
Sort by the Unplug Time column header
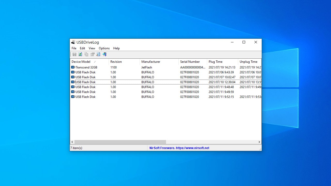point(250,62)
